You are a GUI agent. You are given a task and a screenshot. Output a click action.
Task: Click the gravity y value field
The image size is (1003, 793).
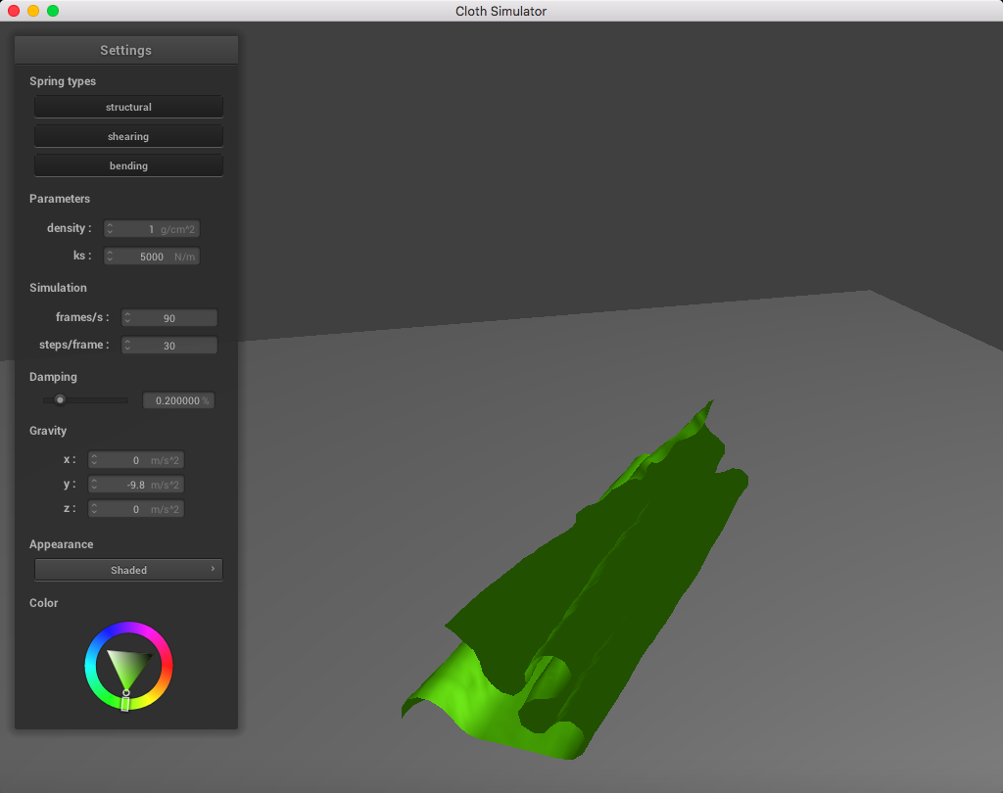point(135,485)
